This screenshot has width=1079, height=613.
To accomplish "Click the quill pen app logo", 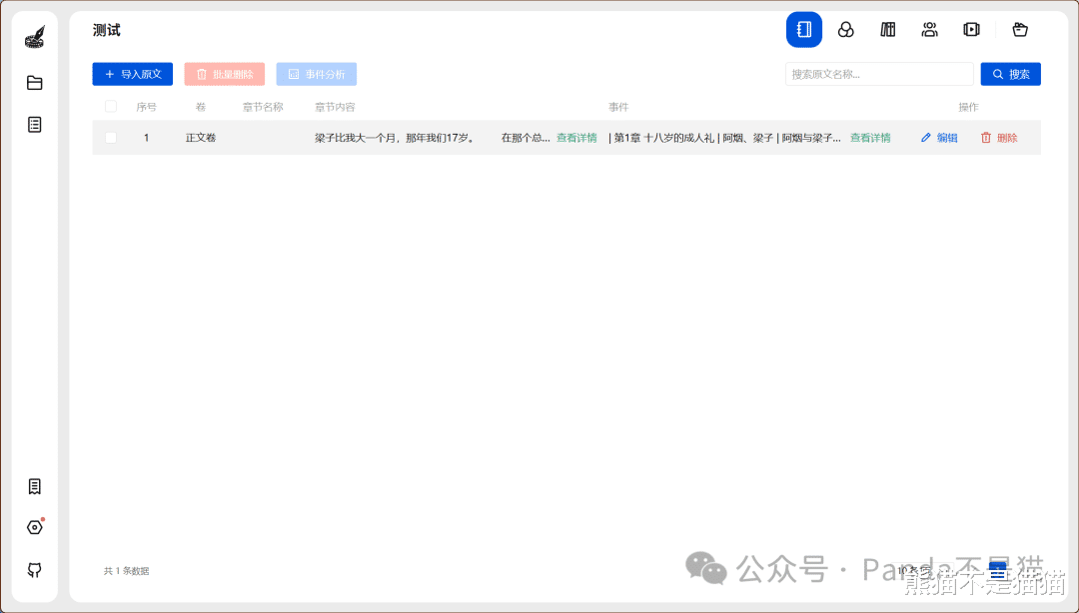I will coord(34,37).
